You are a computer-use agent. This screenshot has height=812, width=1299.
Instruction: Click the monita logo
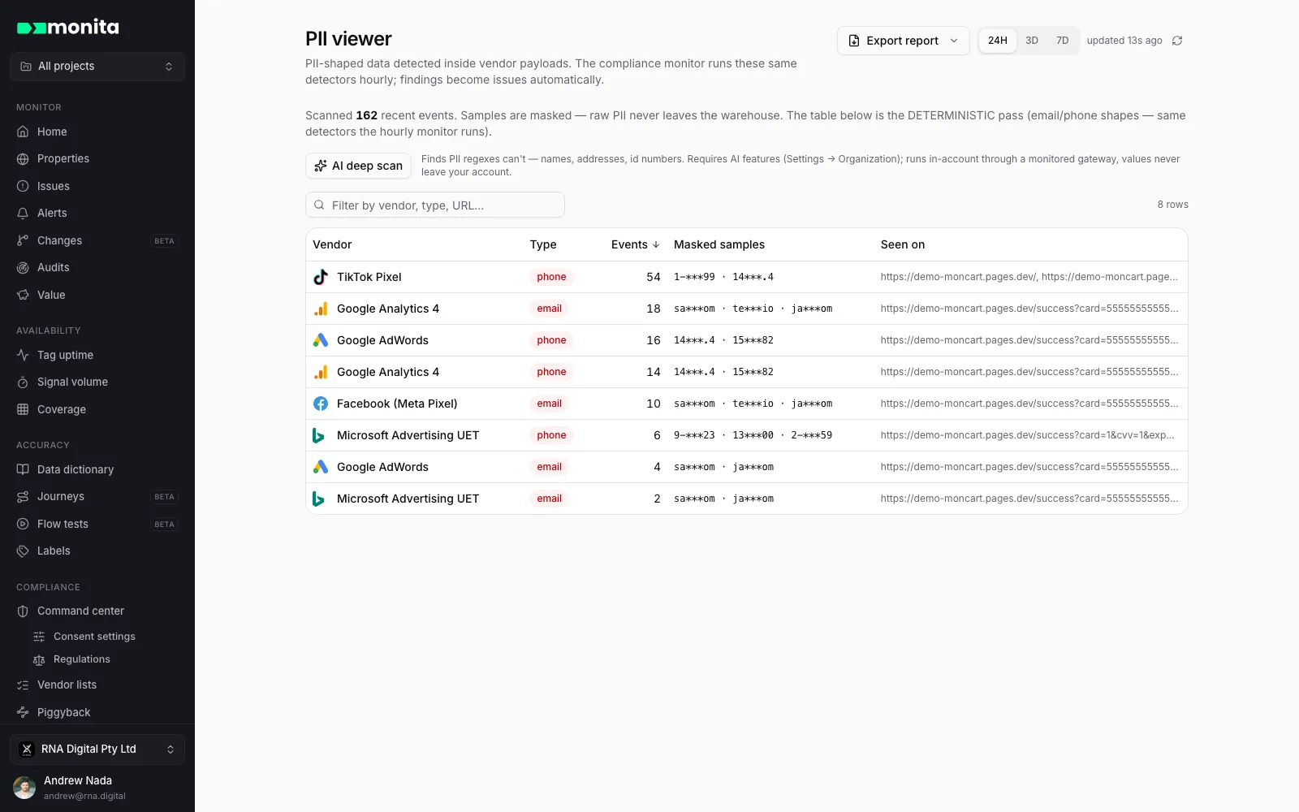point(68,28)
